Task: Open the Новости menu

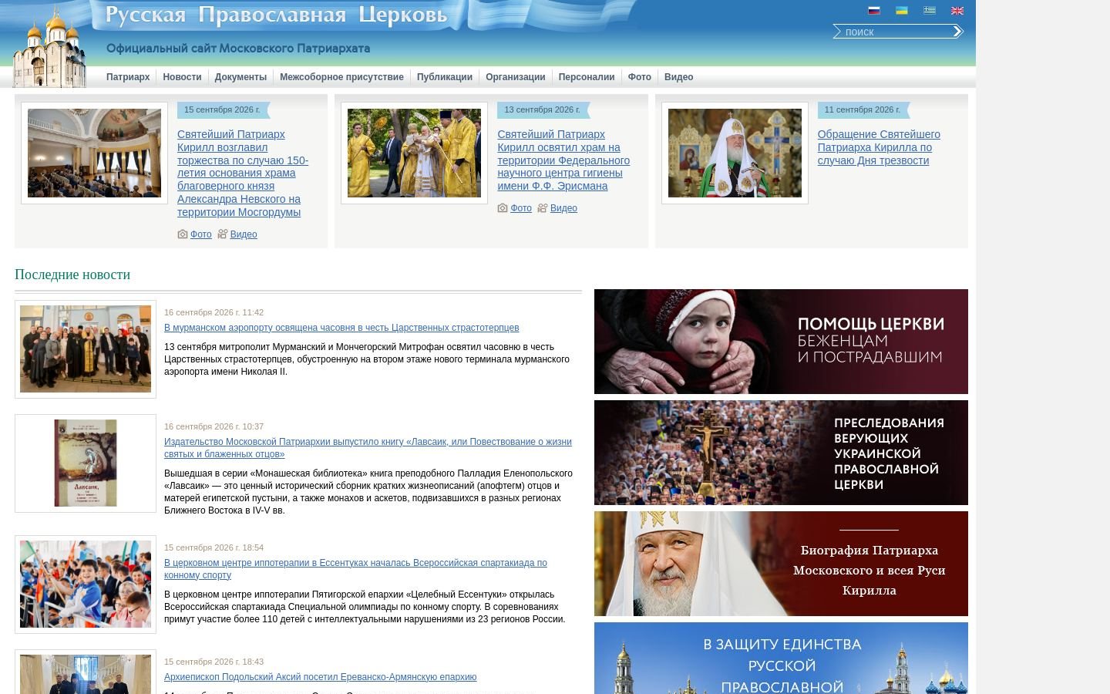Action: [x=182, y=77]
